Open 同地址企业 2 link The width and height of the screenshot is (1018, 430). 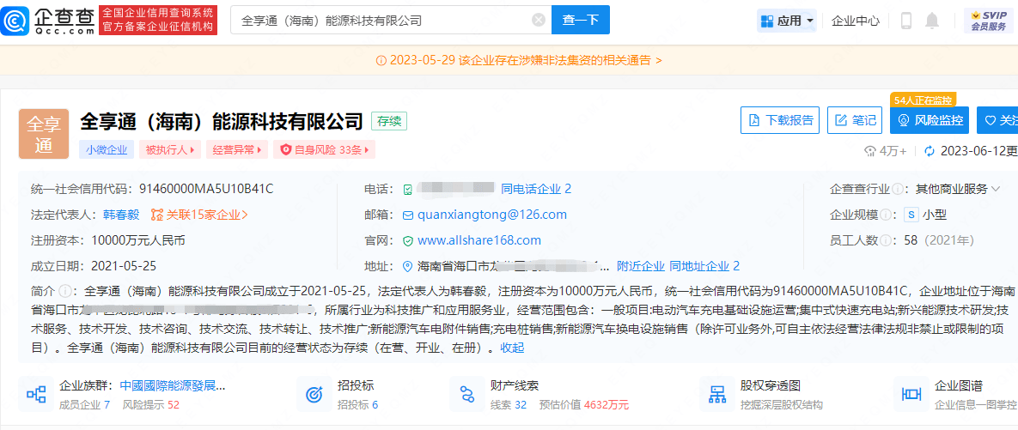point(704,266)
